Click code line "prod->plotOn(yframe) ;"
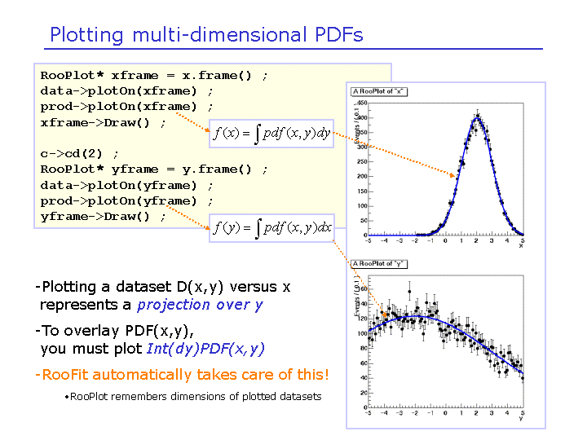 pyautogui.click(x=126, y=201)
